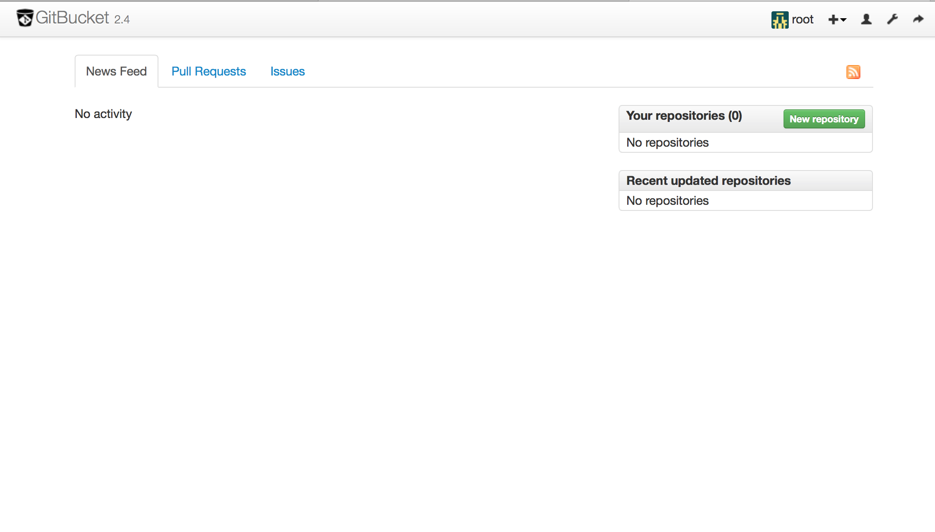Screen dimensions: 935x532
Task: Switch to the Pull Requests tab
Action: click(208, 71)
